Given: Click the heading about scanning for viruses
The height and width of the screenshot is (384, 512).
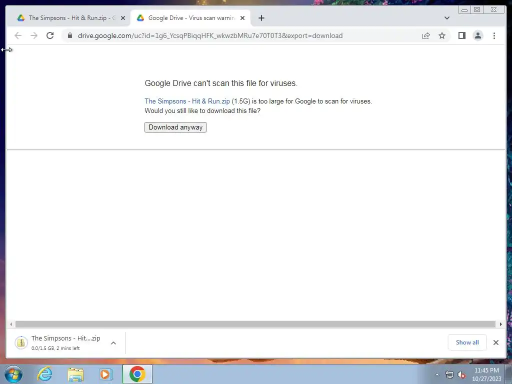Looking at the screenshot, I should (221, 83).
